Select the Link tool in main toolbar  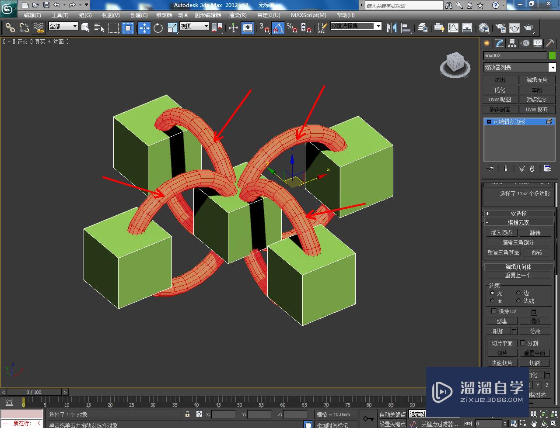(x=10, y=28)
